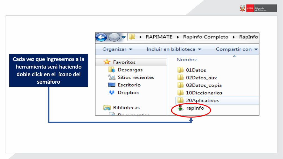Click the Dropbox logo icon
Screen dimensions: 283x159
[112, 92]
